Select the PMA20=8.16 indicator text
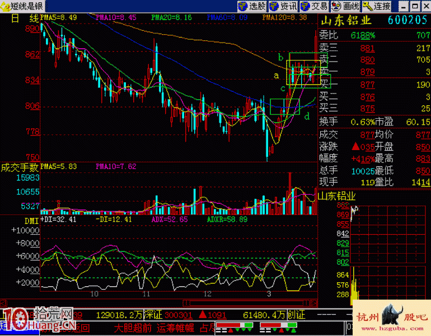Image resolution: width=431 pixels, height=336 pixels. pyautogui.click(x=171, y=17)
